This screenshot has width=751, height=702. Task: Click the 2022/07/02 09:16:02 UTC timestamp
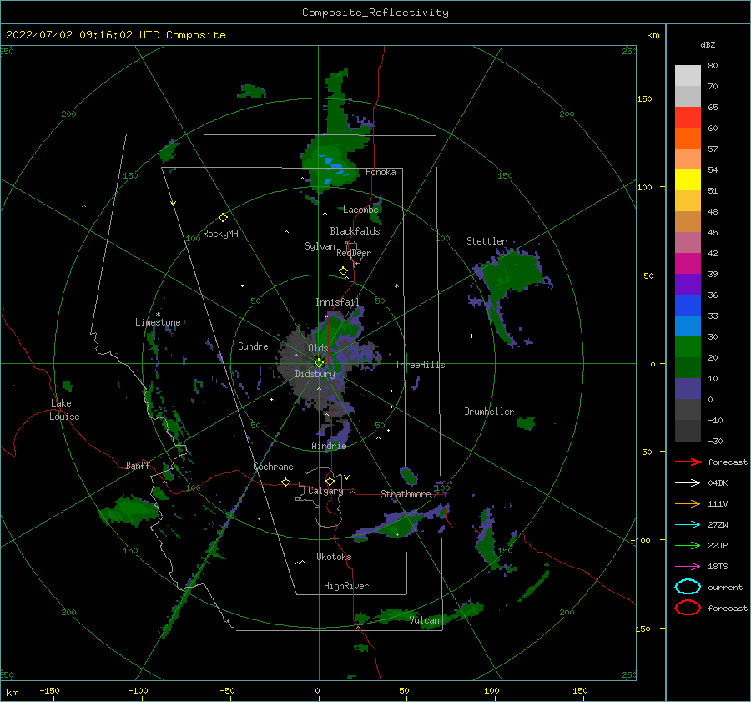(115, 35)
